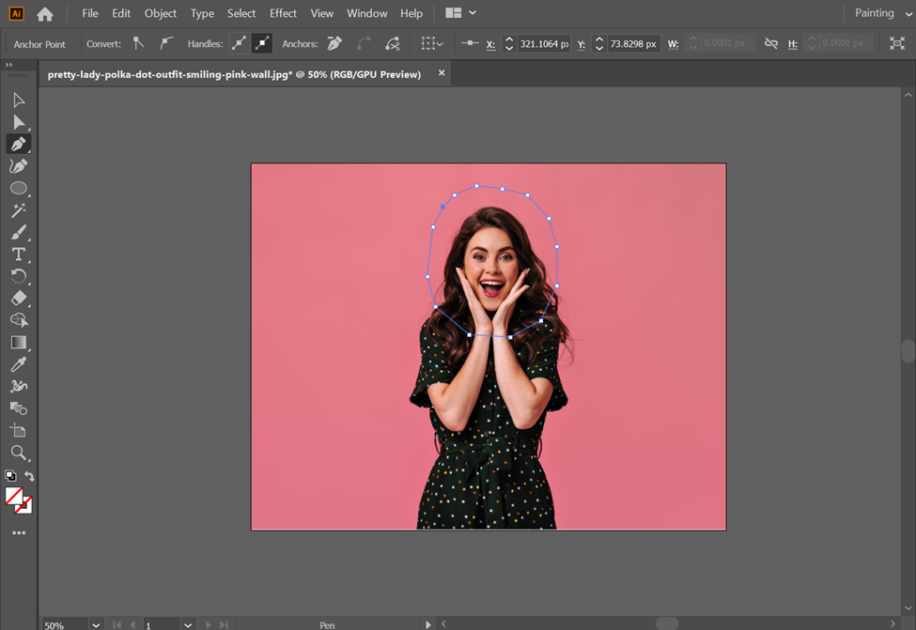The width and height of the screenshot is (916, 630).
Task: Activate the Zoom magnifier tool
Action: tap(18, 453)
